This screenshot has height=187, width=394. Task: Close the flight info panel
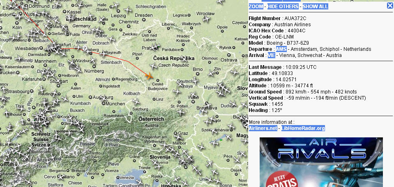[390, 5]
